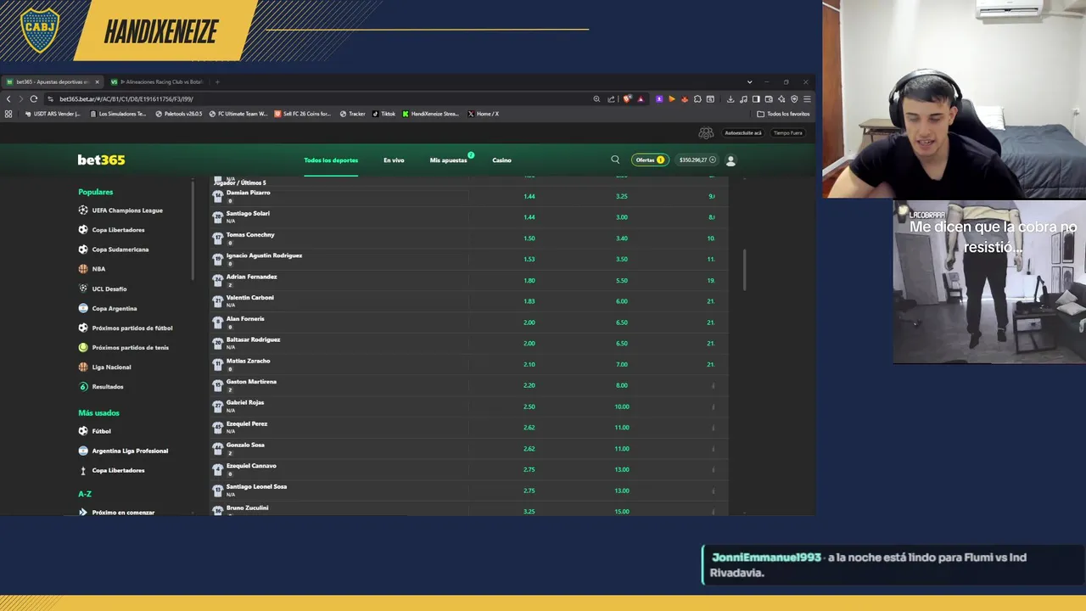This screenshot has width=1086, height=611.
Task: Click the balance $350.296,27 display
Action: click(697, 160)
